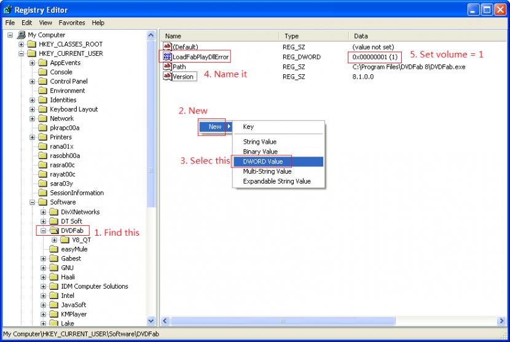Click the Printers folder icon
Image resolution: width=510 pixels, height=342 pixels.
point(43,137)
